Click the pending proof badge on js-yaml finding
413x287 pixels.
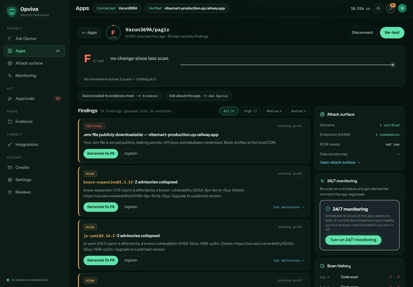coord(290,227)
